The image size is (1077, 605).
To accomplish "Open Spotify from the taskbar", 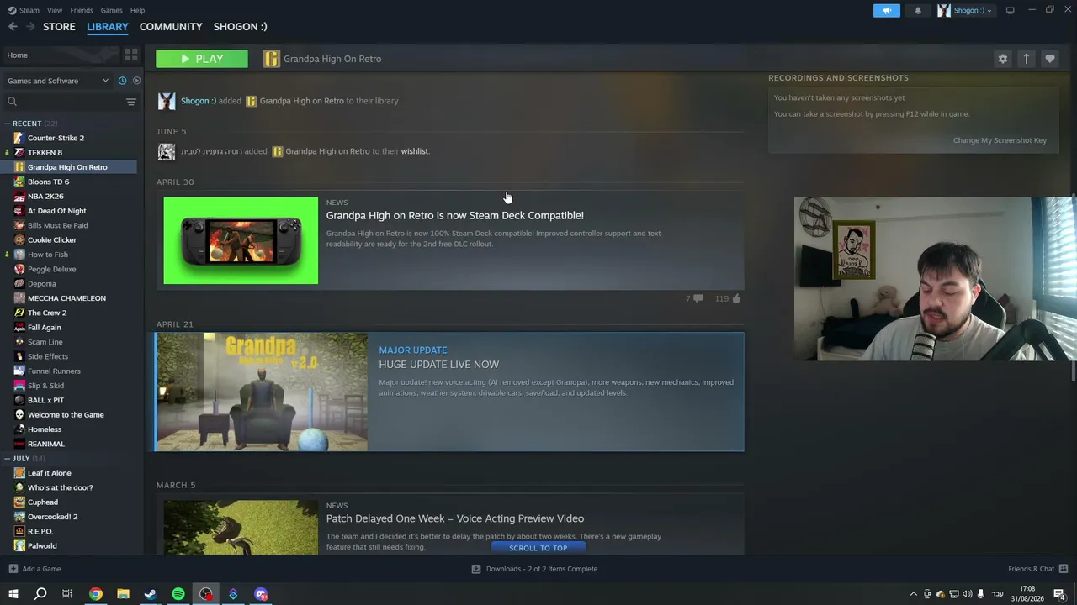I will tap(178, 594).
